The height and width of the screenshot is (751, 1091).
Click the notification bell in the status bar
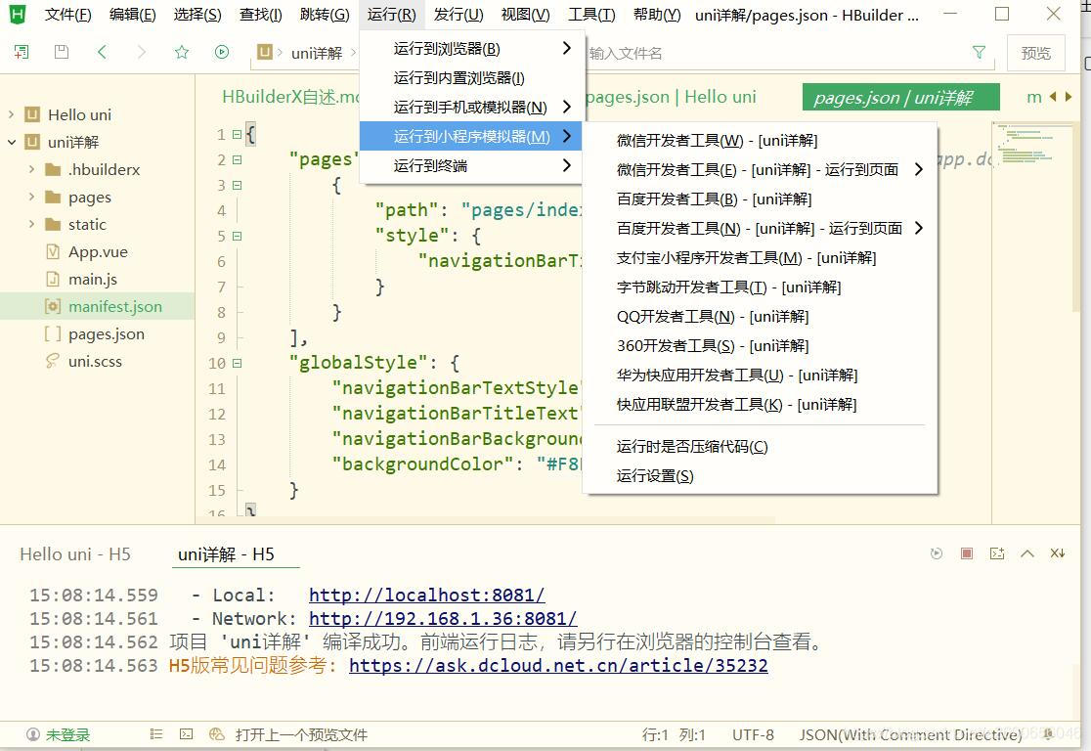pyautogui.click(x=1048, y=733)
